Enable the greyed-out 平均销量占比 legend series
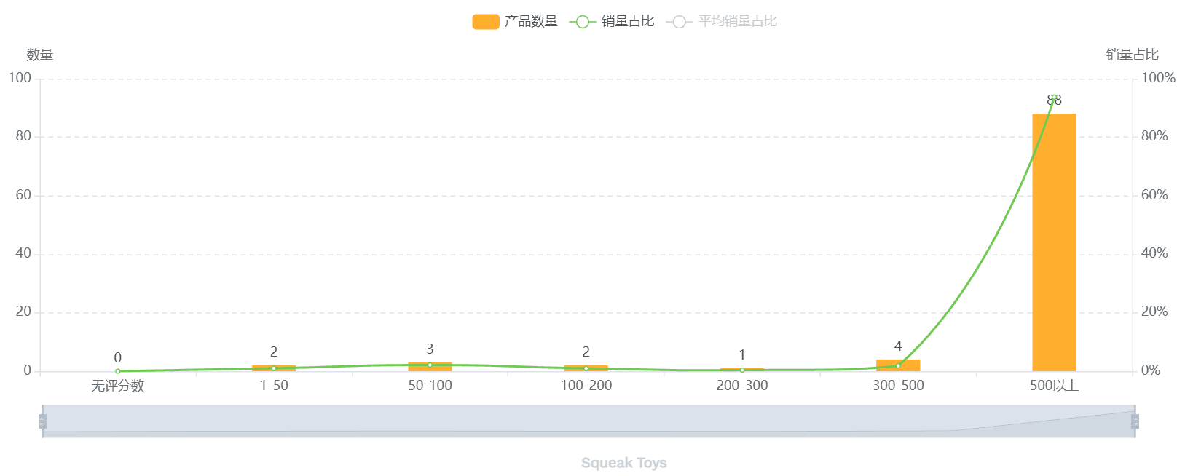 pos(721,22)
